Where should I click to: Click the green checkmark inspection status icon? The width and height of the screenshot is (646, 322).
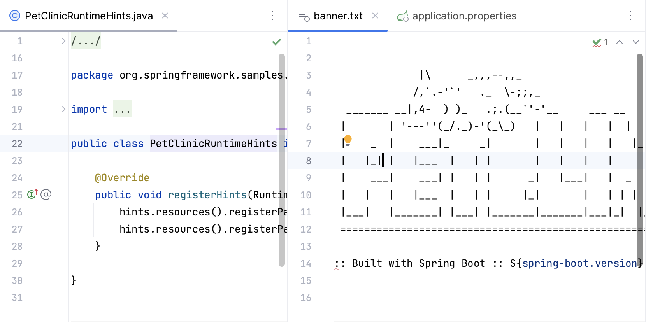(277, 42)
